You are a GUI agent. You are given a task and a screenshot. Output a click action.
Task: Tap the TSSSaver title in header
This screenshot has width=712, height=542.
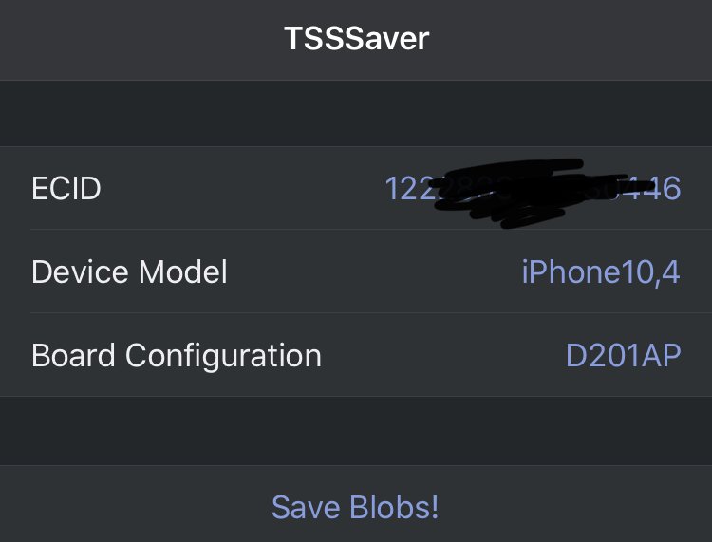(356, 39)
